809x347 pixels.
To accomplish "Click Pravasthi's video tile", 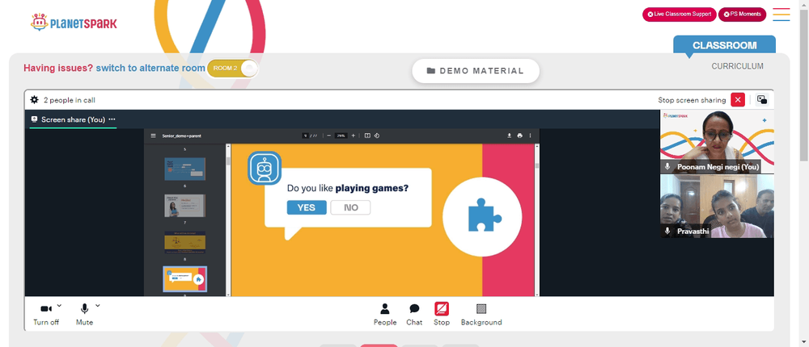I will 717,207.
